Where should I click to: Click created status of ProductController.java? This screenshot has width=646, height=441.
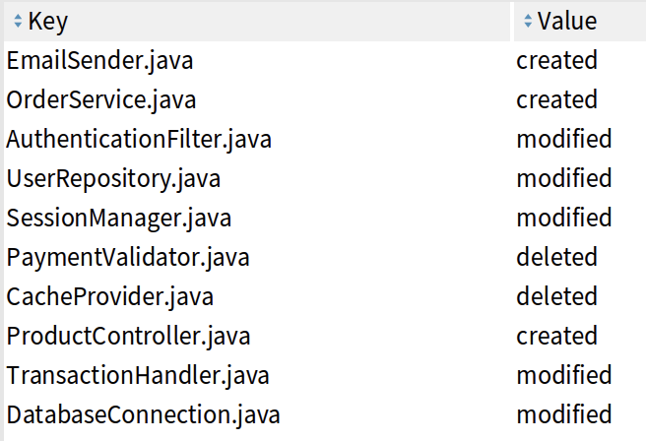556,336
